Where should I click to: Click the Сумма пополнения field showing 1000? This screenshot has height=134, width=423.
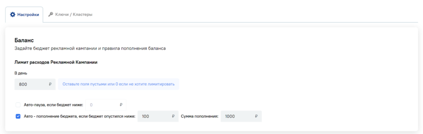point(241,116)
